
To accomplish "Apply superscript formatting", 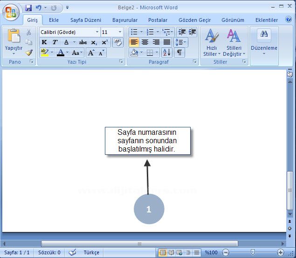I will pyautogui.click(x=104, y=42).
